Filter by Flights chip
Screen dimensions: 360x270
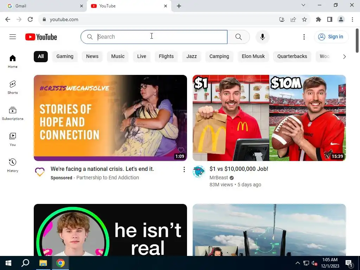166,57
